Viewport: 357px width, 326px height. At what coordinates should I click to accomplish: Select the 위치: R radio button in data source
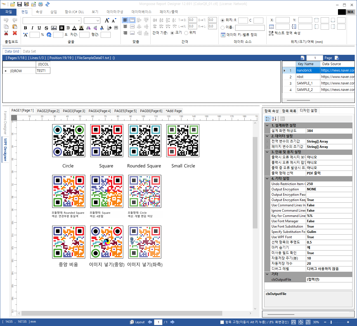pos(223,20)
